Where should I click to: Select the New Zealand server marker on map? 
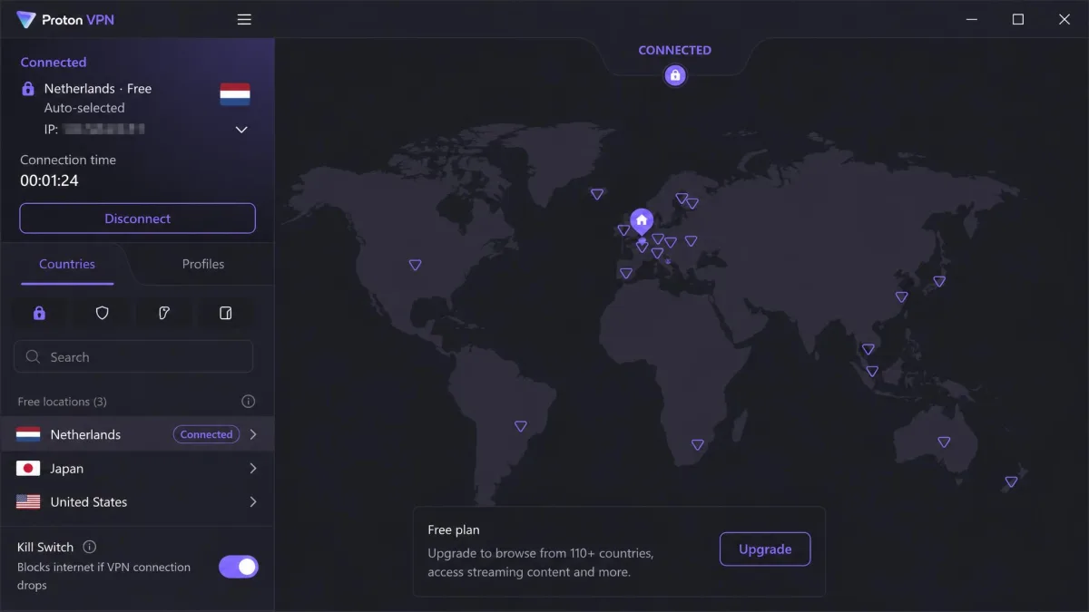click(1011, 482)
